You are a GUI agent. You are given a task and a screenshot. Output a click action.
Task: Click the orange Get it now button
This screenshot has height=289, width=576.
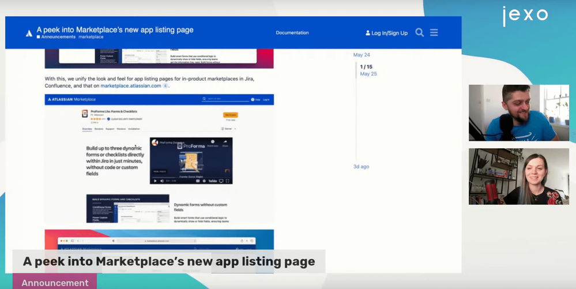tap(230, 115)
